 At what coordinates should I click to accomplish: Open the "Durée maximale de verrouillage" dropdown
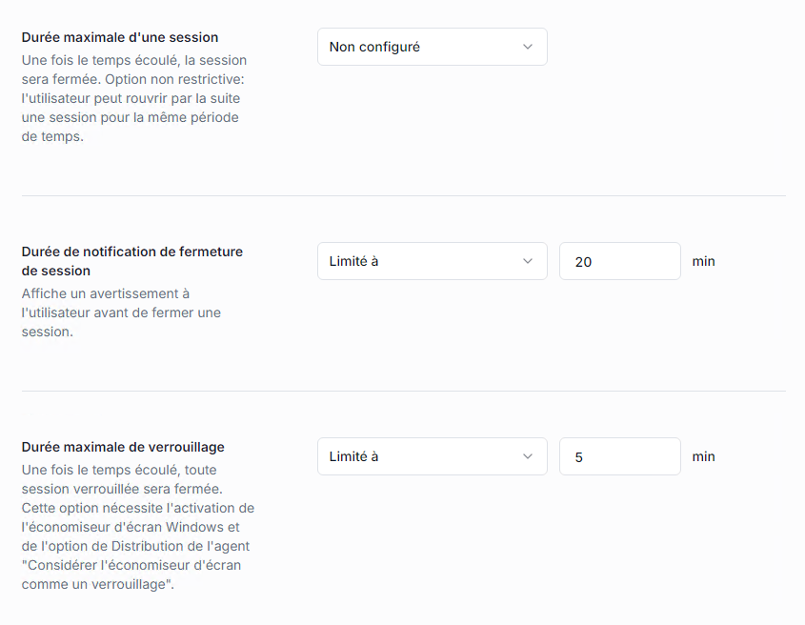(432, 456)
